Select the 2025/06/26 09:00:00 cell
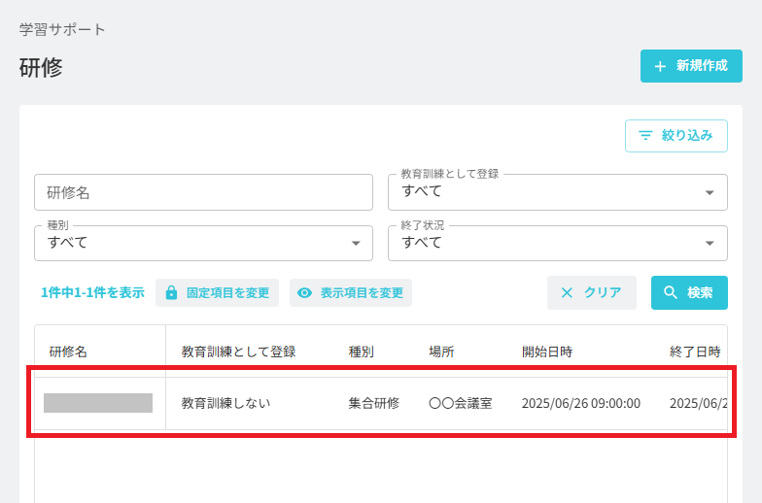The image size is (762, 503). 581,403
